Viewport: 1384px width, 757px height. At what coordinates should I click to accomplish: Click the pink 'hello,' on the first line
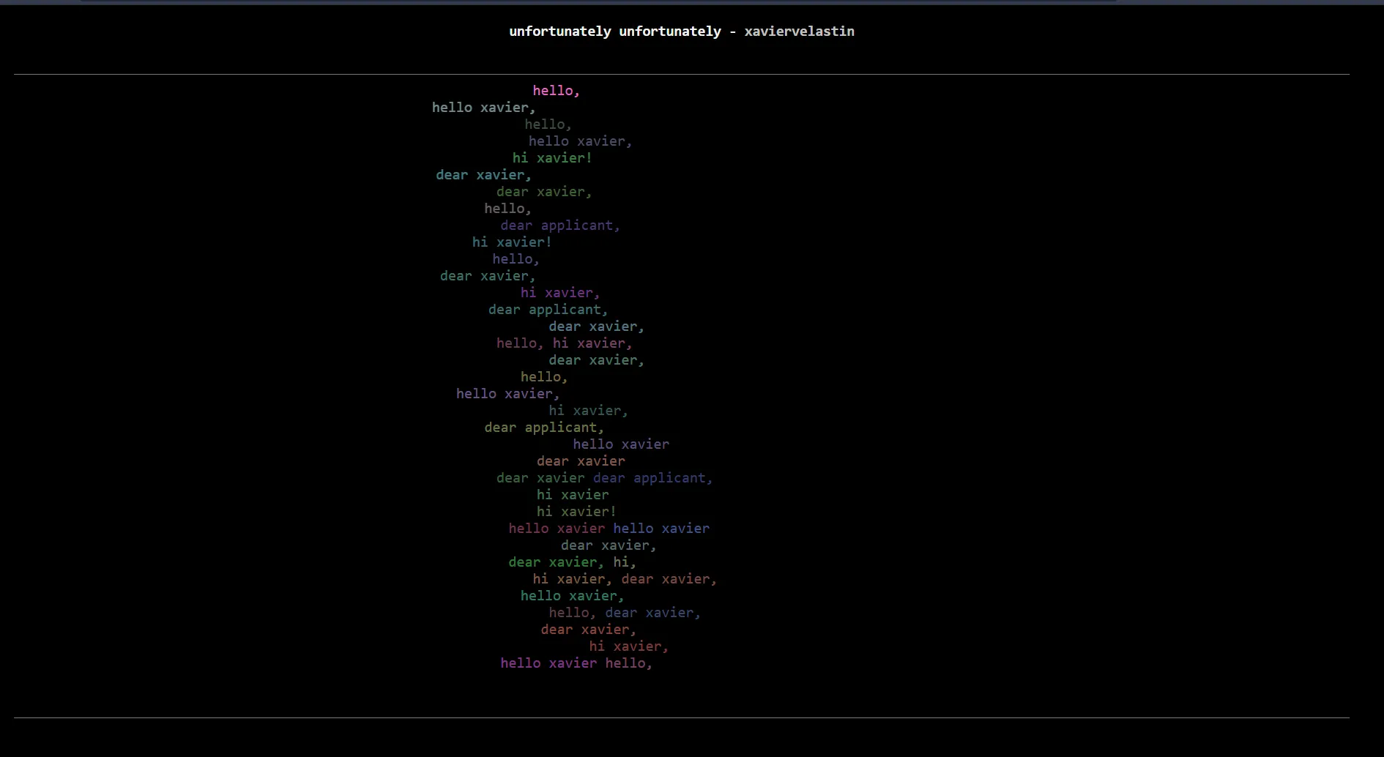[x=557, y=91]
